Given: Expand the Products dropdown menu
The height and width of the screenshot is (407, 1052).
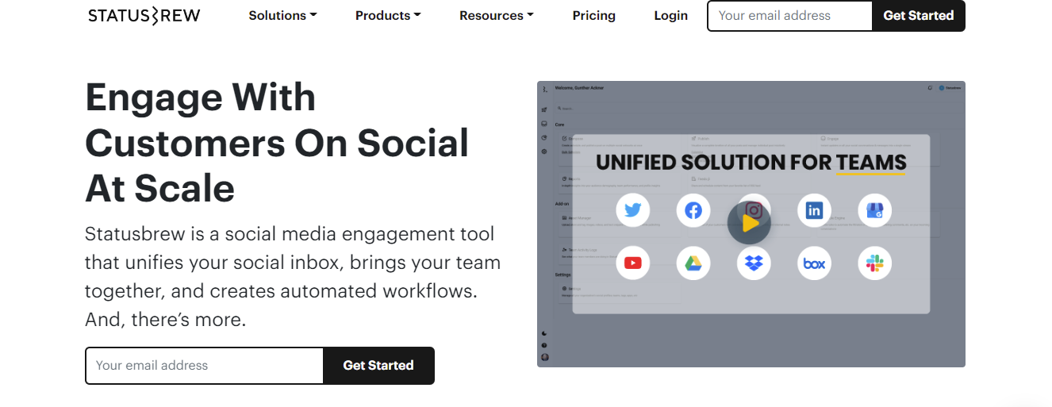Looking at the screenshot, I should pos(388,16).
